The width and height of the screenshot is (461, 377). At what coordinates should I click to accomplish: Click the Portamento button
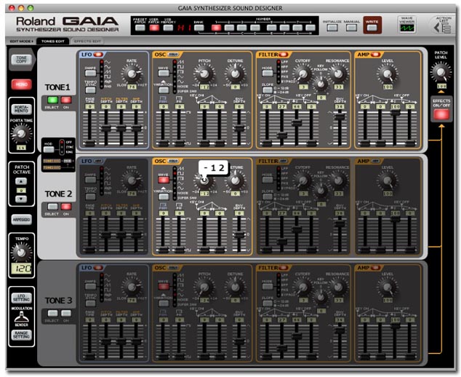[21, 109]
